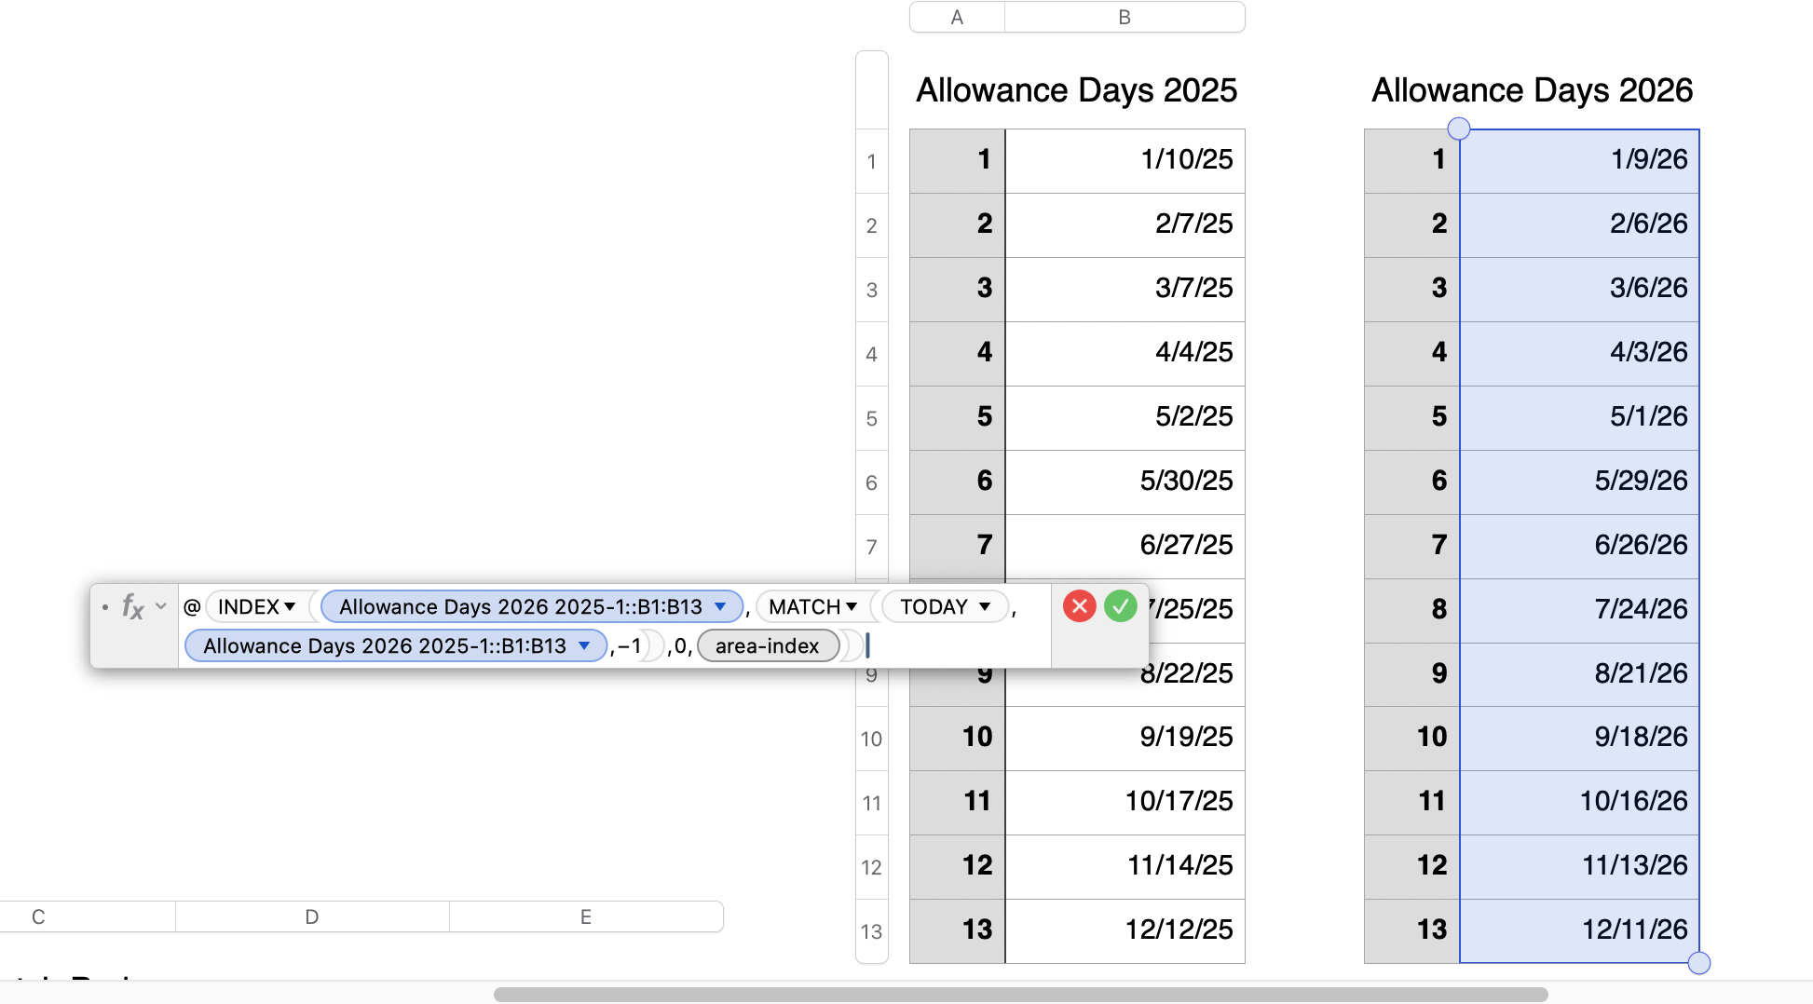Open first B1:B13 range reference dropdown
The width and height of the screenshot is (1813, 1004).
(x=720, y=607)
